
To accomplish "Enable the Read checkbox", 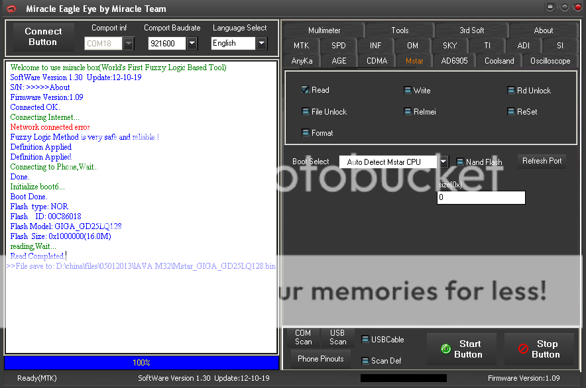I will point(306,90).
